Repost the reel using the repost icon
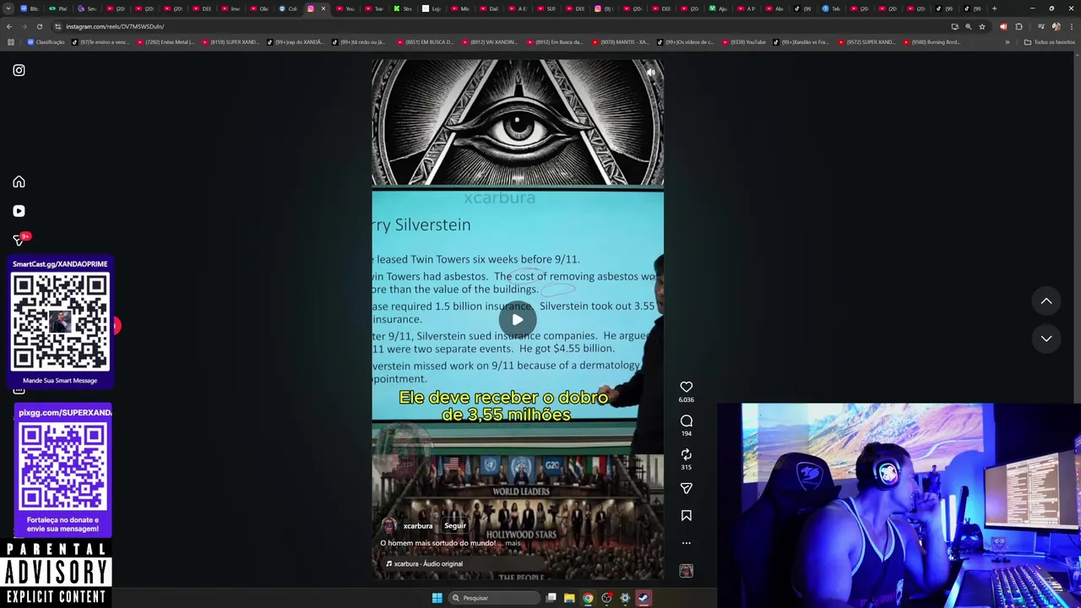Screen dimensions: 1081x608 point(687,454)
